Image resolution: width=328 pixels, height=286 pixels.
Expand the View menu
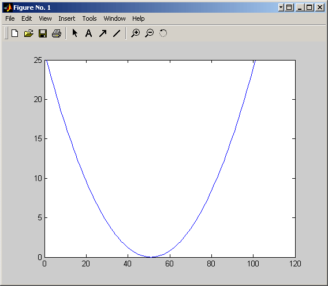(45, 18)
